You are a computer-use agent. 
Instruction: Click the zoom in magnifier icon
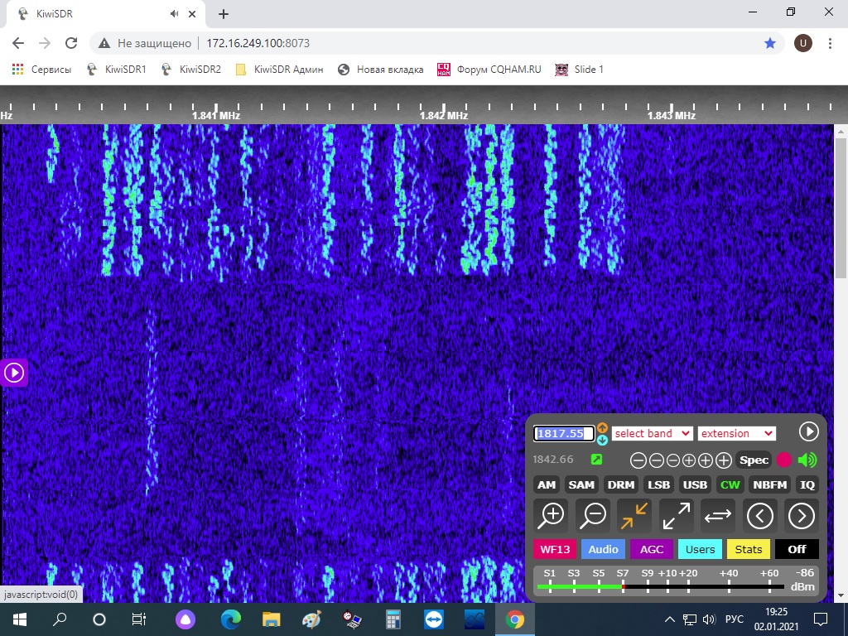pos(551,515)
